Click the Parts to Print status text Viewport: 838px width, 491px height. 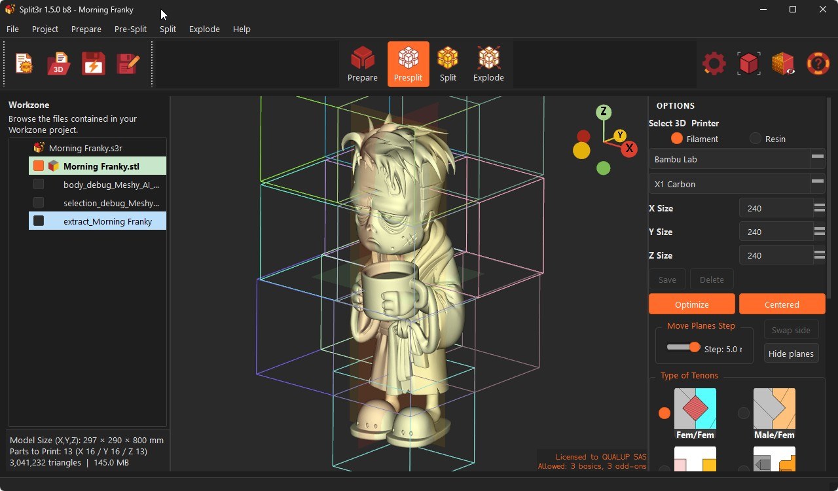79,451
